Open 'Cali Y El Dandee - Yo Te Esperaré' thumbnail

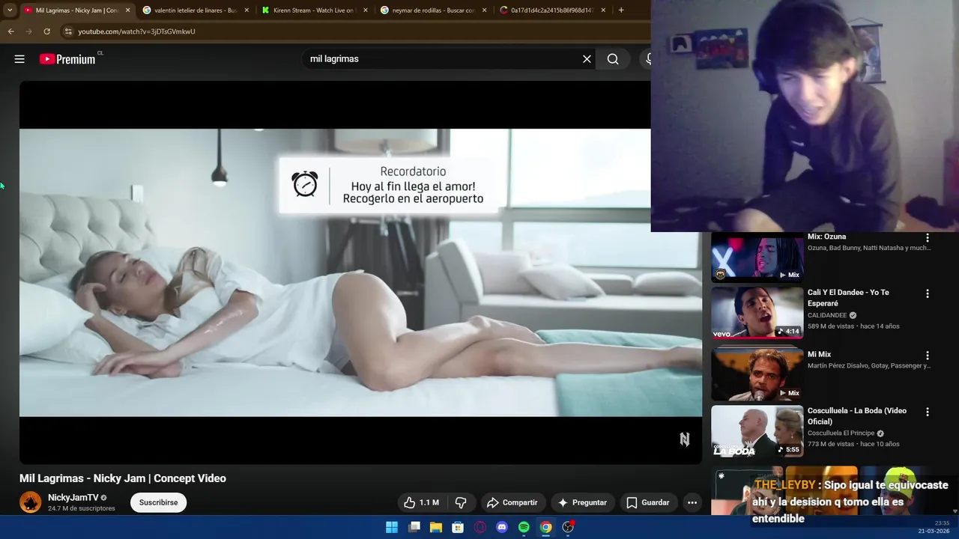point(757,313)
